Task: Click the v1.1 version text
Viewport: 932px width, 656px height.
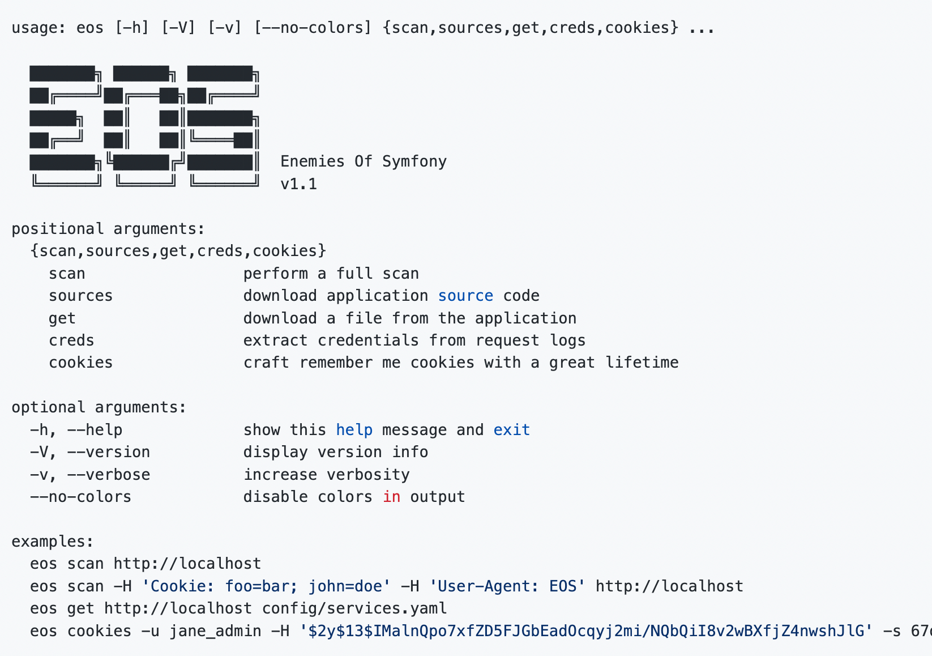Action: (299, 184)
